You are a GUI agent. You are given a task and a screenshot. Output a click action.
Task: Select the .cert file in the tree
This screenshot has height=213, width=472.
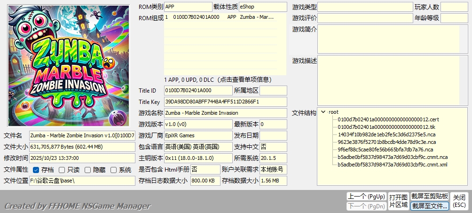click(388, 119)
